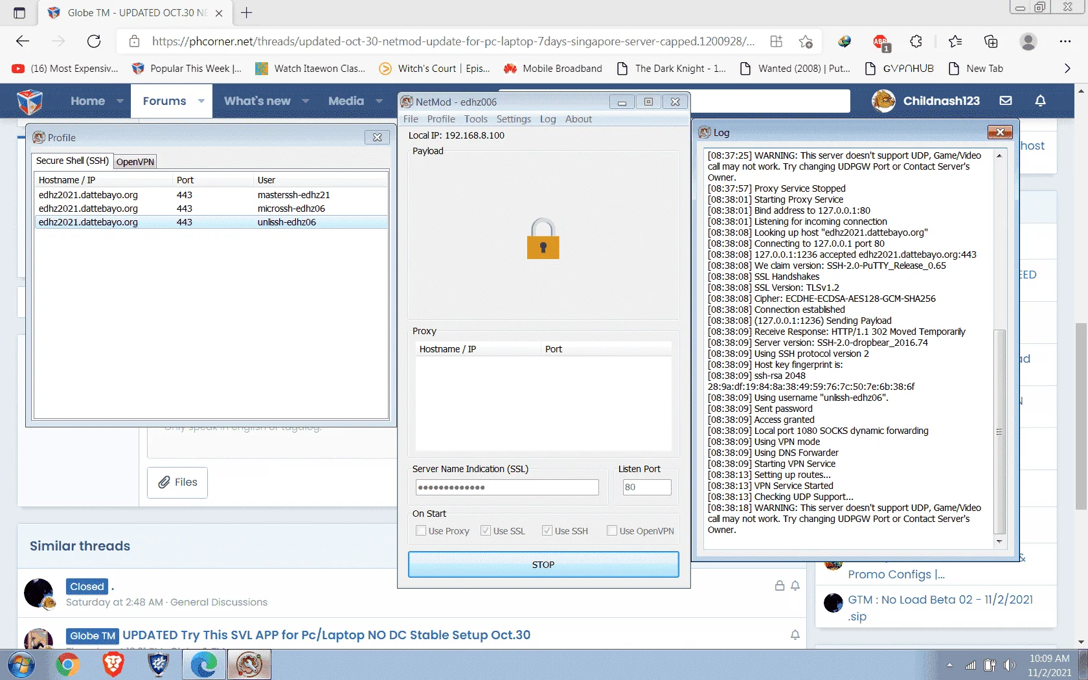Click Log window vertical scrollbar thumb
This screenshot has height=680, width=1088.
[x=999, y=431]
